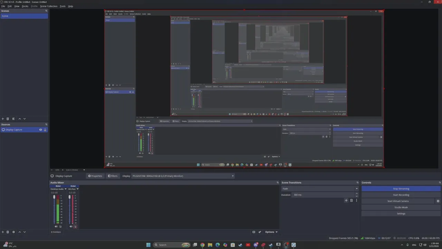Open Settings from Controls panel

click(401, 214)
